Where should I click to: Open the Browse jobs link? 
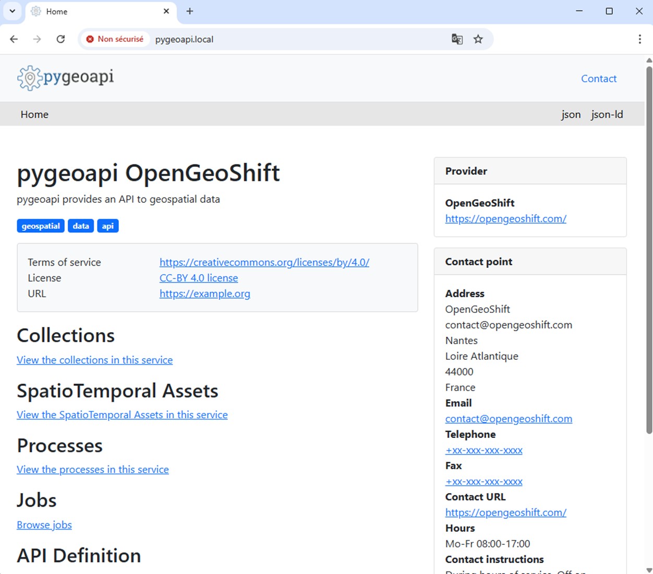click(44, 524)
